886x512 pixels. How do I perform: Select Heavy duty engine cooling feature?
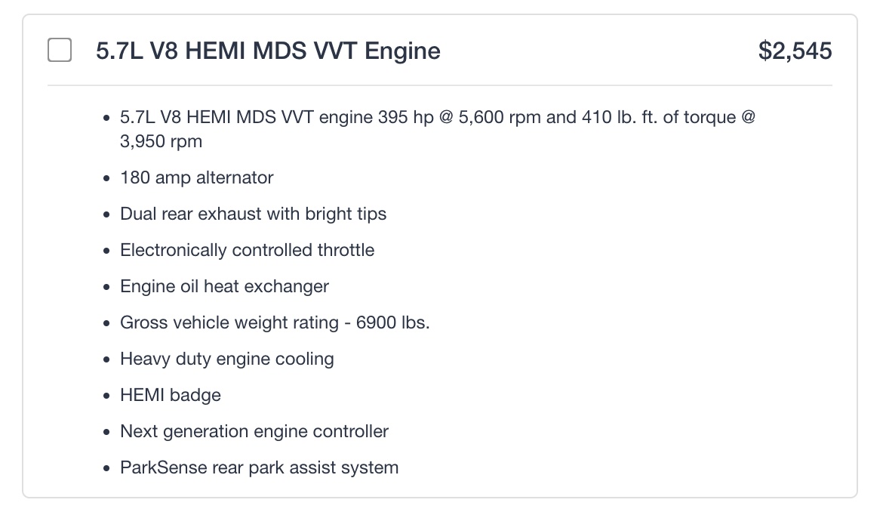click(x=226, y=359)
